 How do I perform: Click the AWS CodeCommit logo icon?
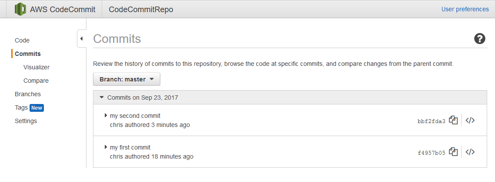coord(20,9)
